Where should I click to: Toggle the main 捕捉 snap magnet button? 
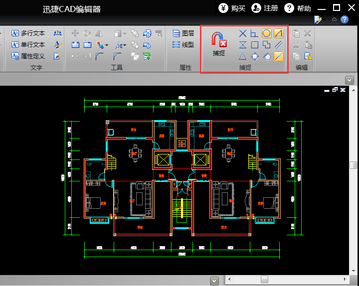point(219,43)
